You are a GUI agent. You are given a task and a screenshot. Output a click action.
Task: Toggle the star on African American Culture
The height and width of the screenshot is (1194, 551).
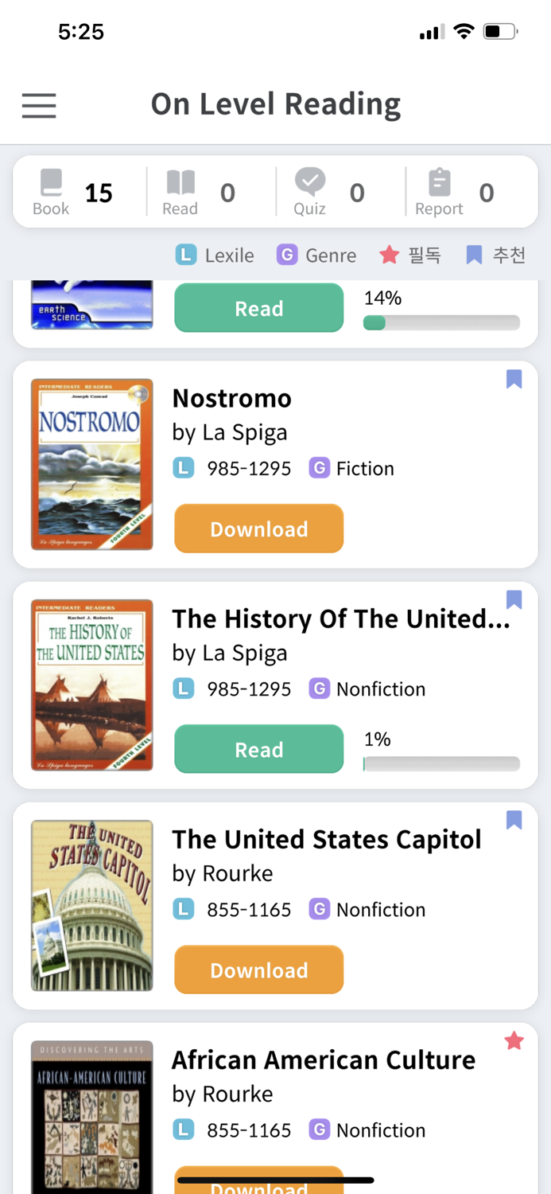(514, 1040)
